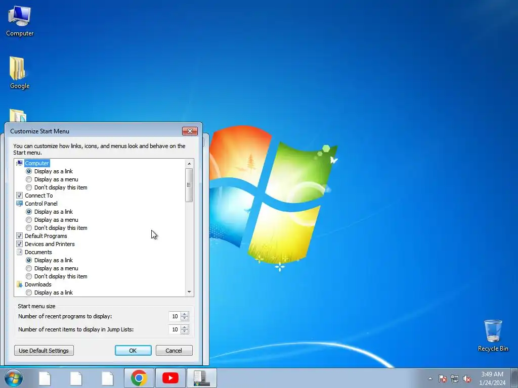The image size is (518, 388).
Task: Decrease number of recent programs
Action: pyautogui.click(x=185, y=319)
